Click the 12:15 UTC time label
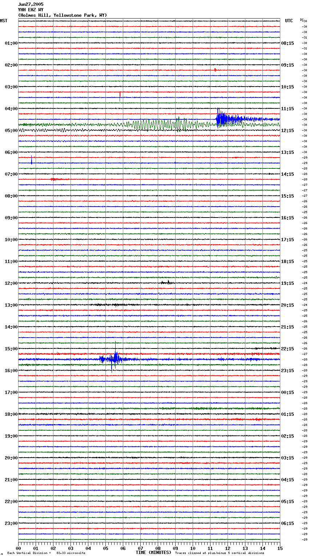The height and width of the screenshot is (558, 309). click(x=288, y=131)
